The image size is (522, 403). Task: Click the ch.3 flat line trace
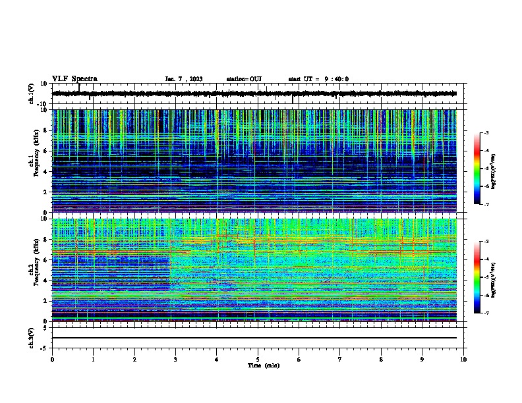coord(254,338)
